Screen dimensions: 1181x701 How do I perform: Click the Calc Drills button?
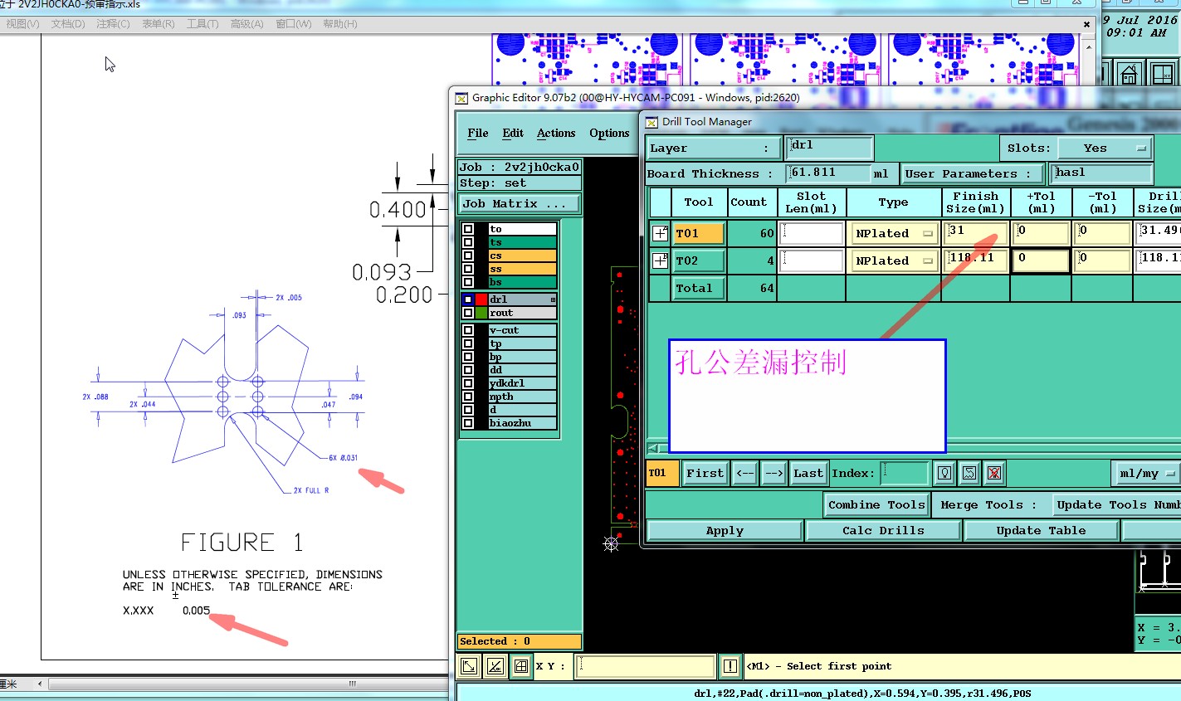pos(883,531)
